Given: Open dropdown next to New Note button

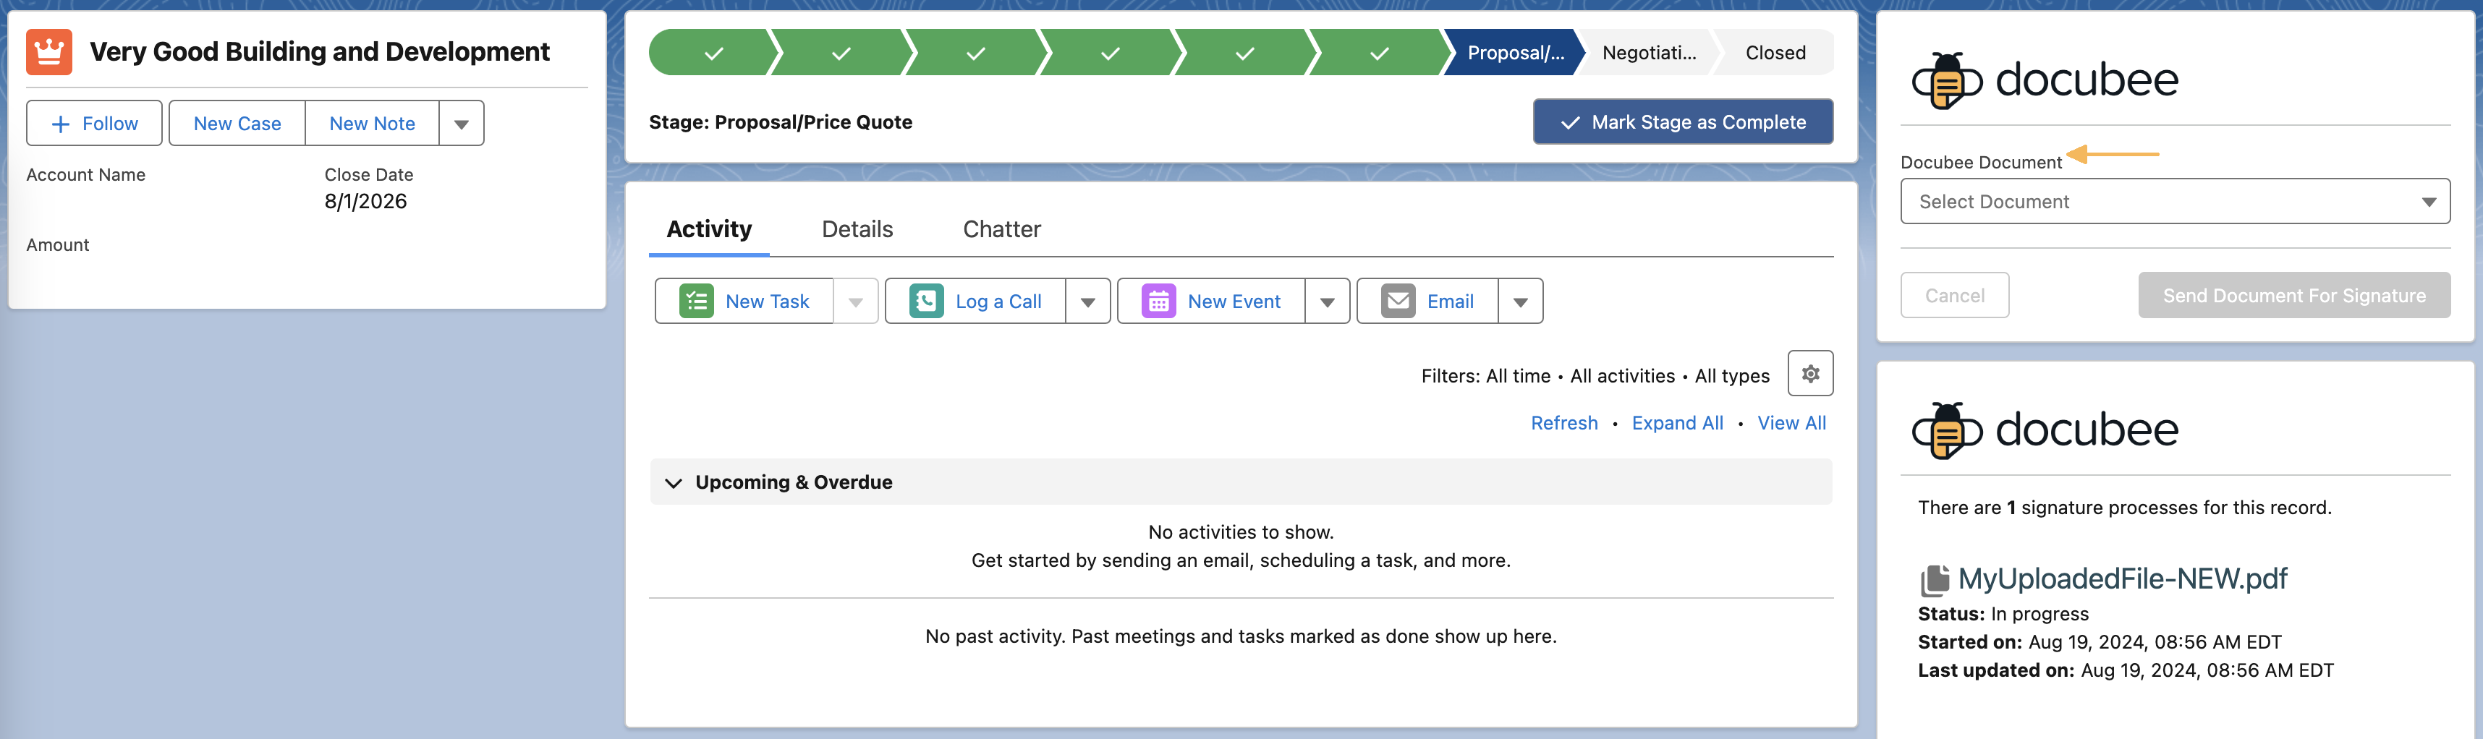Looking at the screenshot, I should point(462,124).
